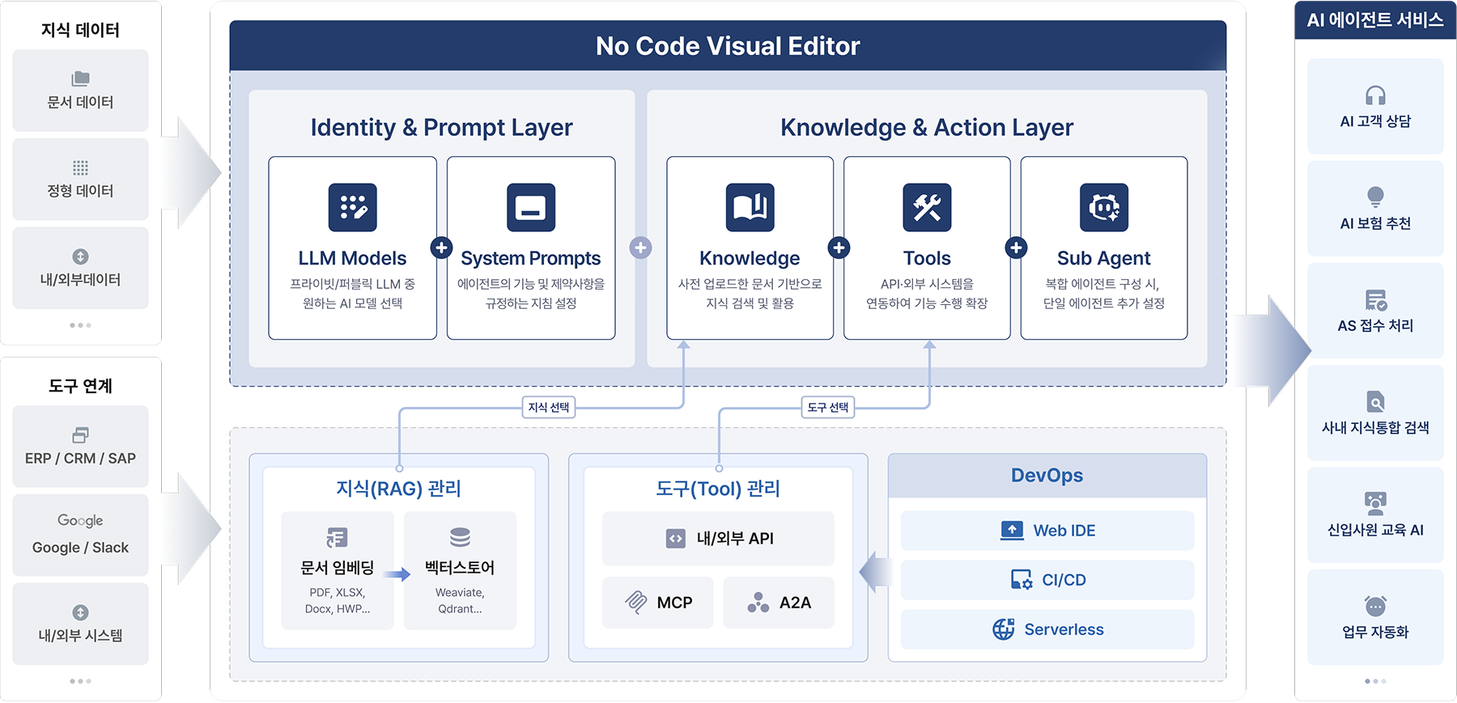Open the ERP / CRM / SAP card
The image size is (1457, 703).
coord(80,447)
